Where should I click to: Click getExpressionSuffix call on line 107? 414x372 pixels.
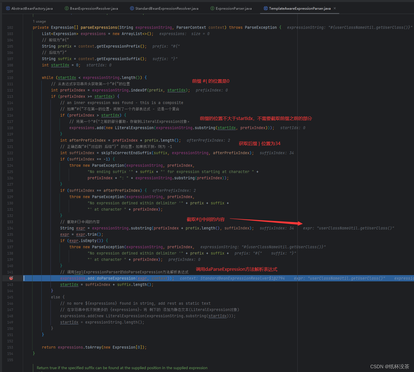click(118, 59)
